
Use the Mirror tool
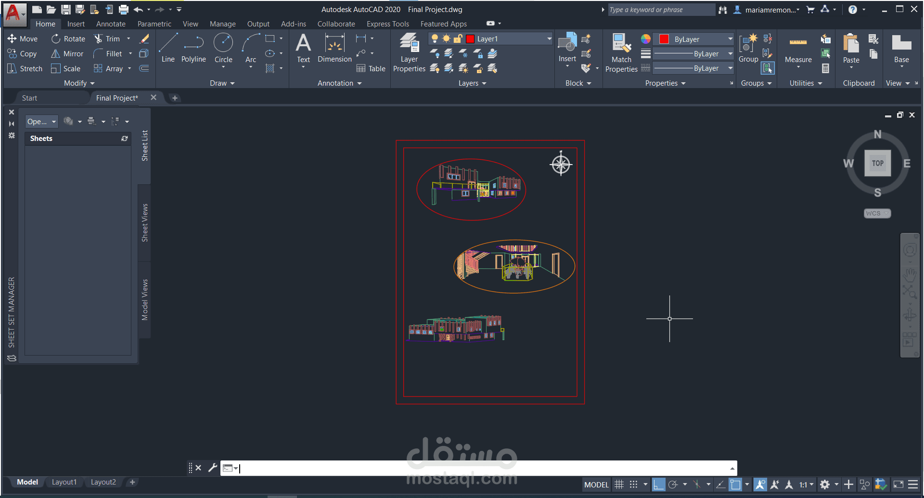pos(67,54)
